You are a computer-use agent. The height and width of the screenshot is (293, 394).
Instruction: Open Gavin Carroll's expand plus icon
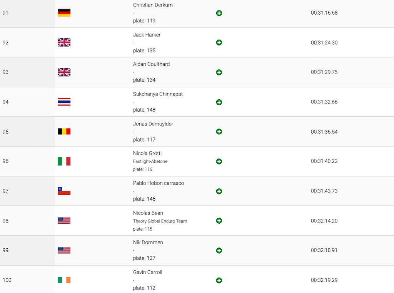click(x=219, y=280)
